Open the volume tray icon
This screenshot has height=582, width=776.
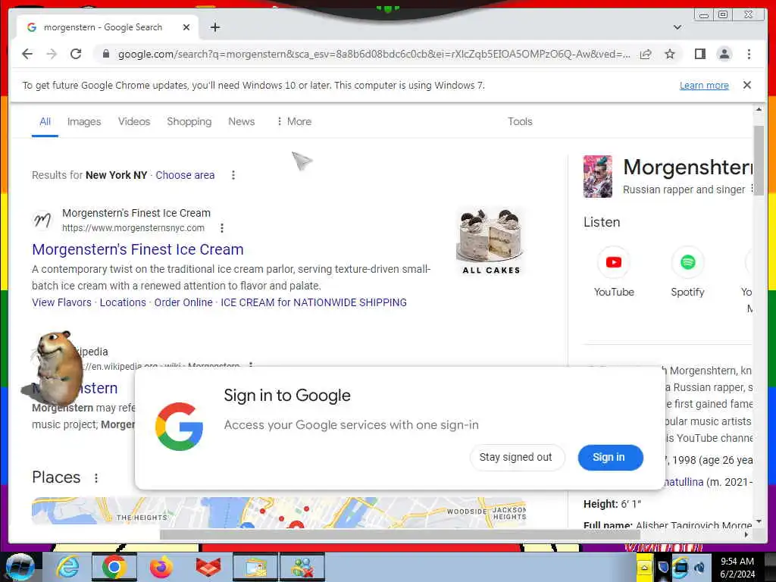[x=699, y=567]
